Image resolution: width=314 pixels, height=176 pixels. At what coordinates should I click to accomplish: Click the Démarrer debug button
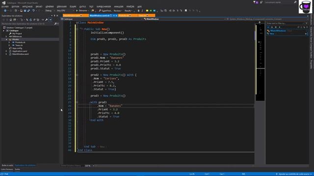pyautogui.click(x=82, y=11)
